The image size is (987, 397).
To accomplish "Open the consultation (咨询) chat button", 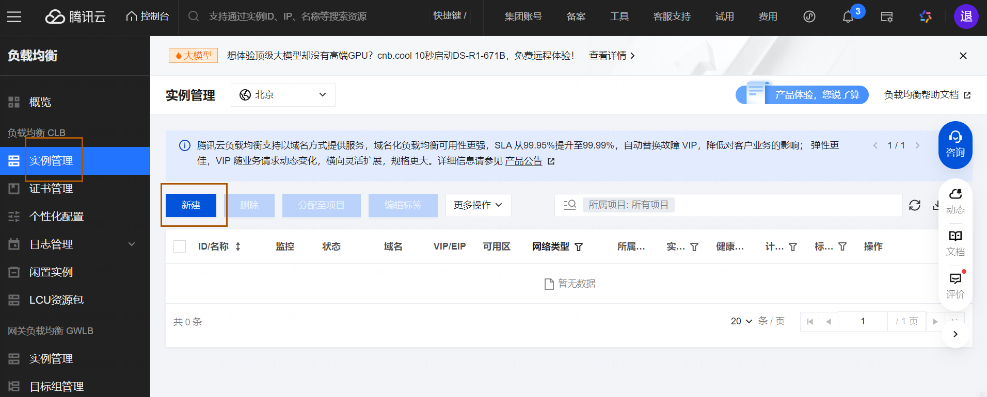I will [x=955, y=145].
